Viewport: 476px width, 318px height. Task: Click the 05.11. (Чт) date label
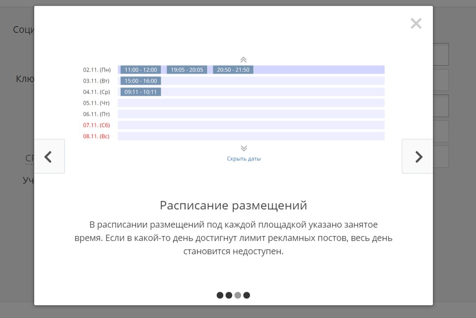tap(96, 103)
